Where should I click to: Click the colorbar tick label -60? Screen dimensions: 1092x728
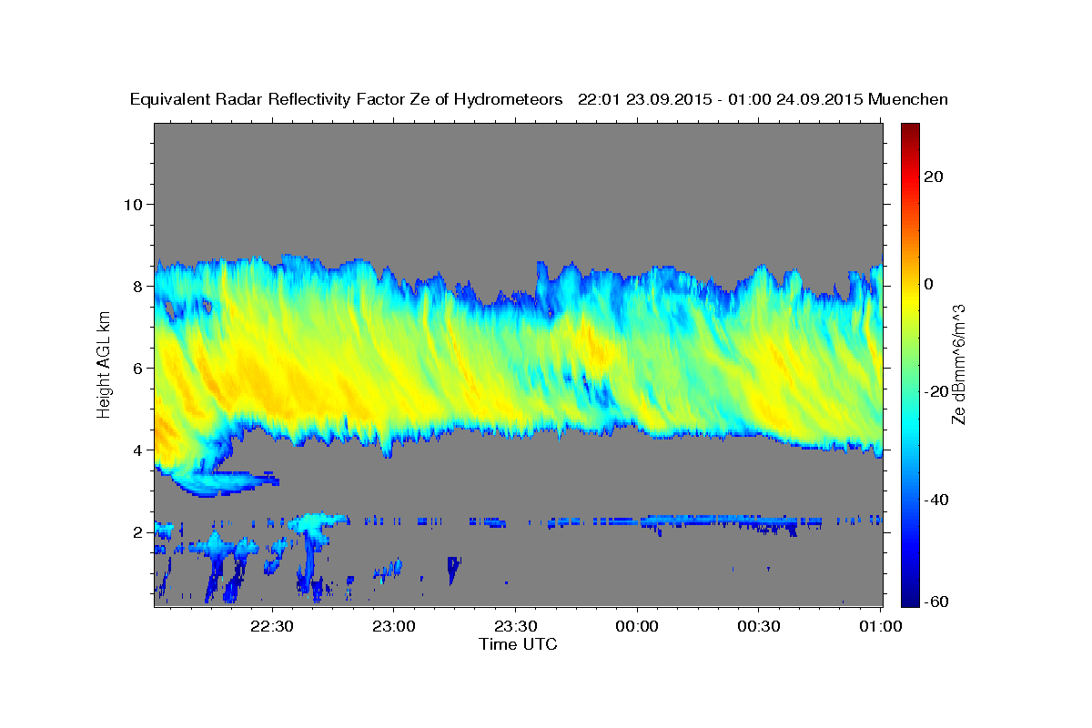pos(938,602)
